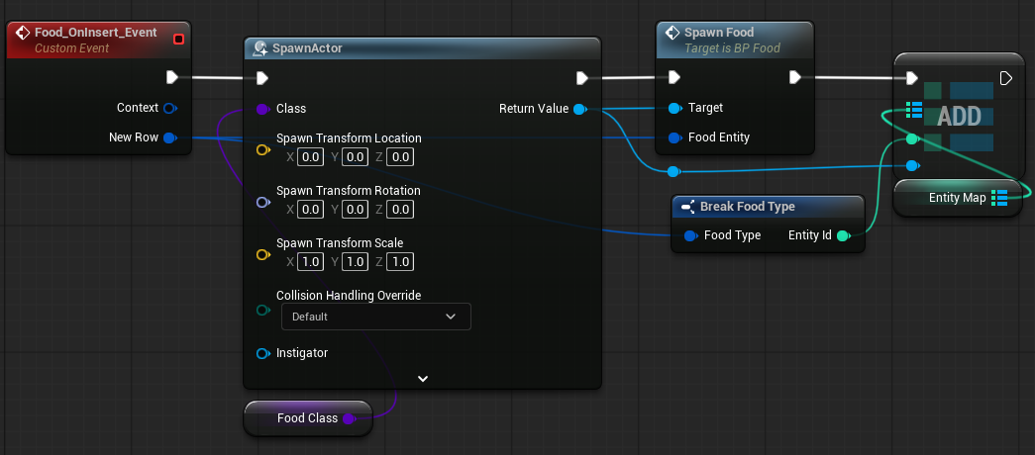Viewport: 1035px width, 455px height.
Task: Click the SpawnActor Return Value pin
Action: 580,109
